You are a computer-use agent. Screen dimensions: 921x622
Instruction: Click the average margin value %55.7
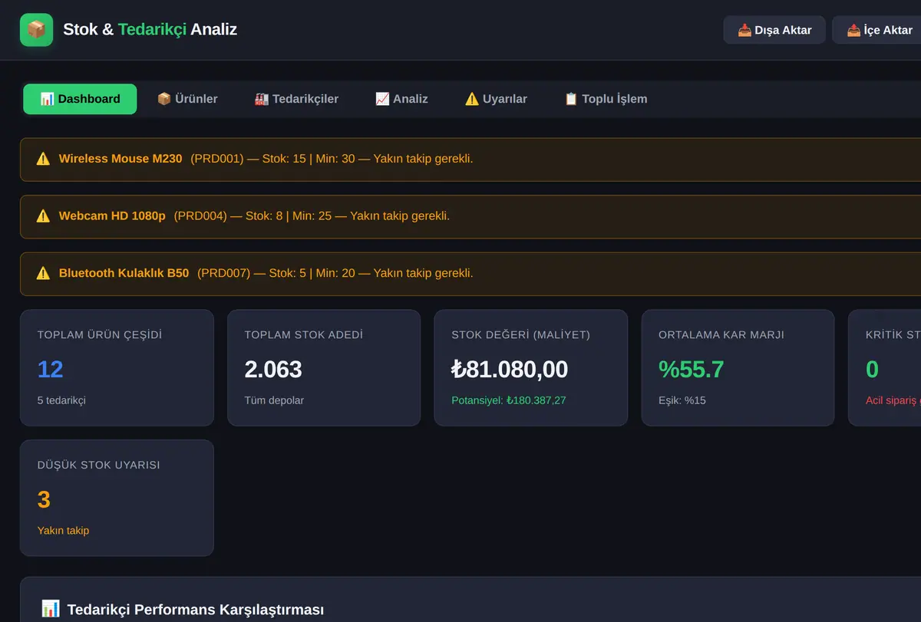pyautogui.click(x=692, y=370)
